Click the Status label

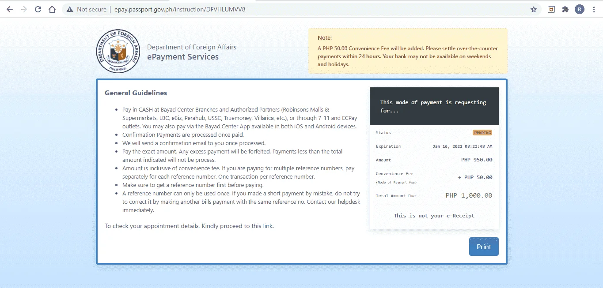[383, 133]
